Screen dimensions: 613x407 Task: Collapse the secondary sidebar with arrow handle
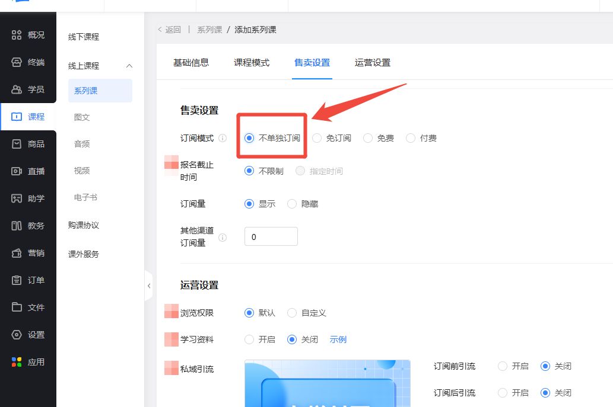pos(148,286)
